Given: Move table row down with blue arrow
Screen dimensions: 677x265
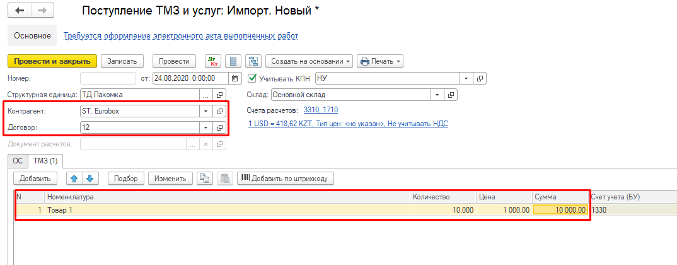Looking at the screenshot, I should [x=90, y=178].
